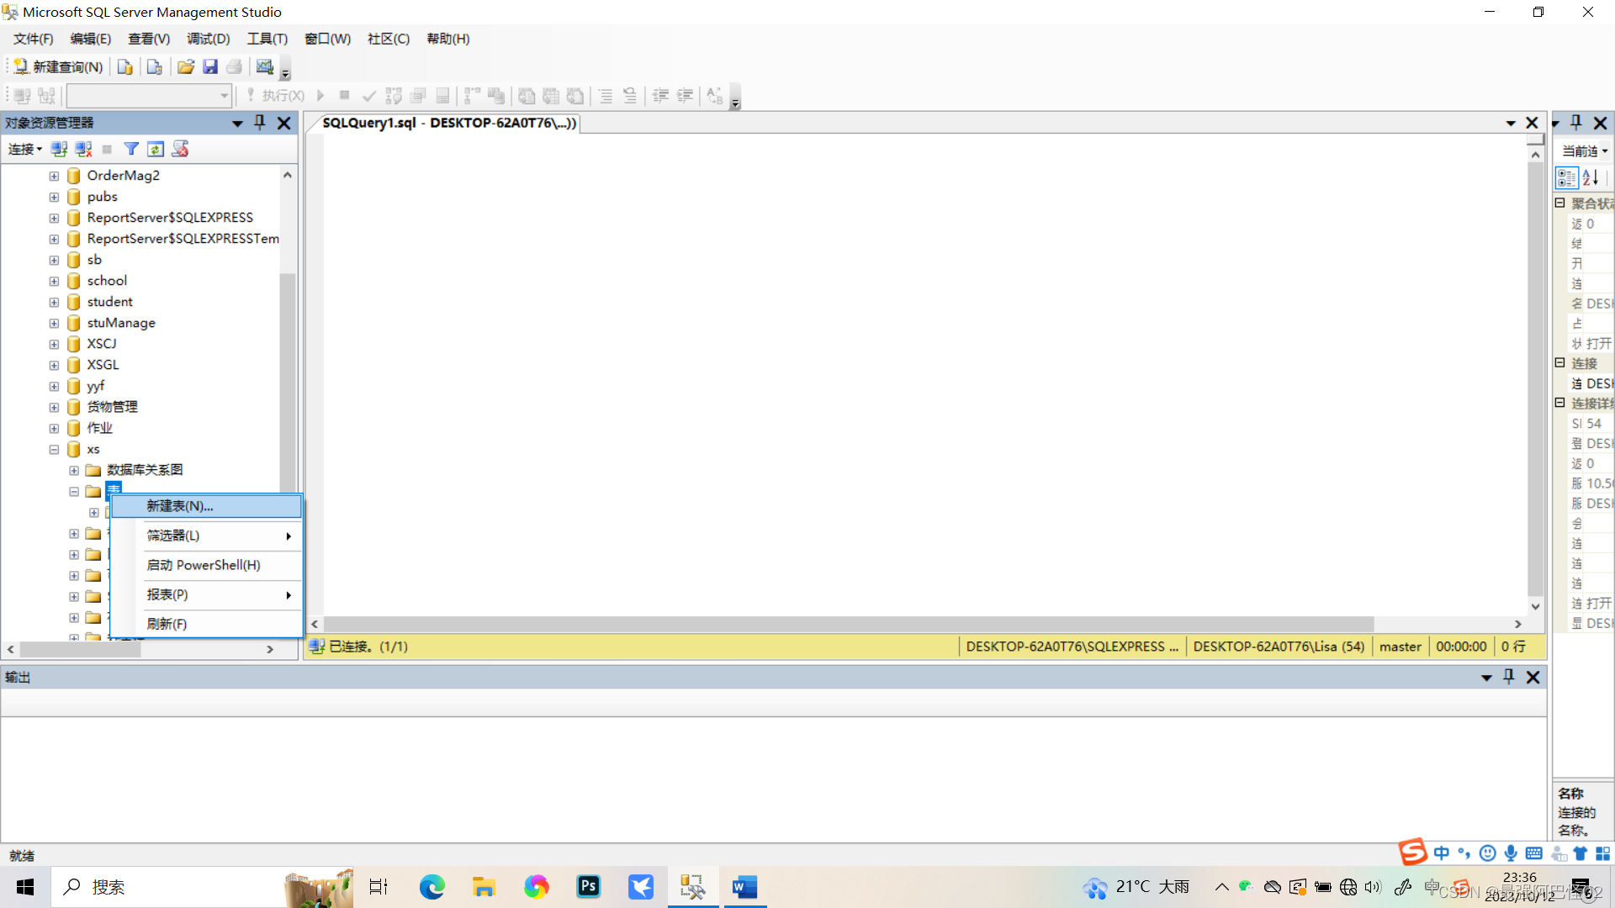Screen dimensions: 1615x908
Task: Expand the school database node
Action: [x=54, y=281]
